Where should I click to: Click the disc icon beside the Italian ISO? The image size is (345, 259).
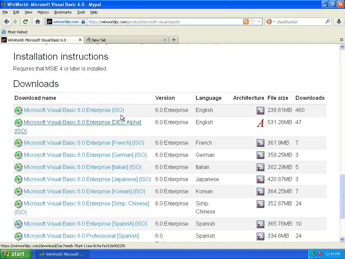pos(18,167)
